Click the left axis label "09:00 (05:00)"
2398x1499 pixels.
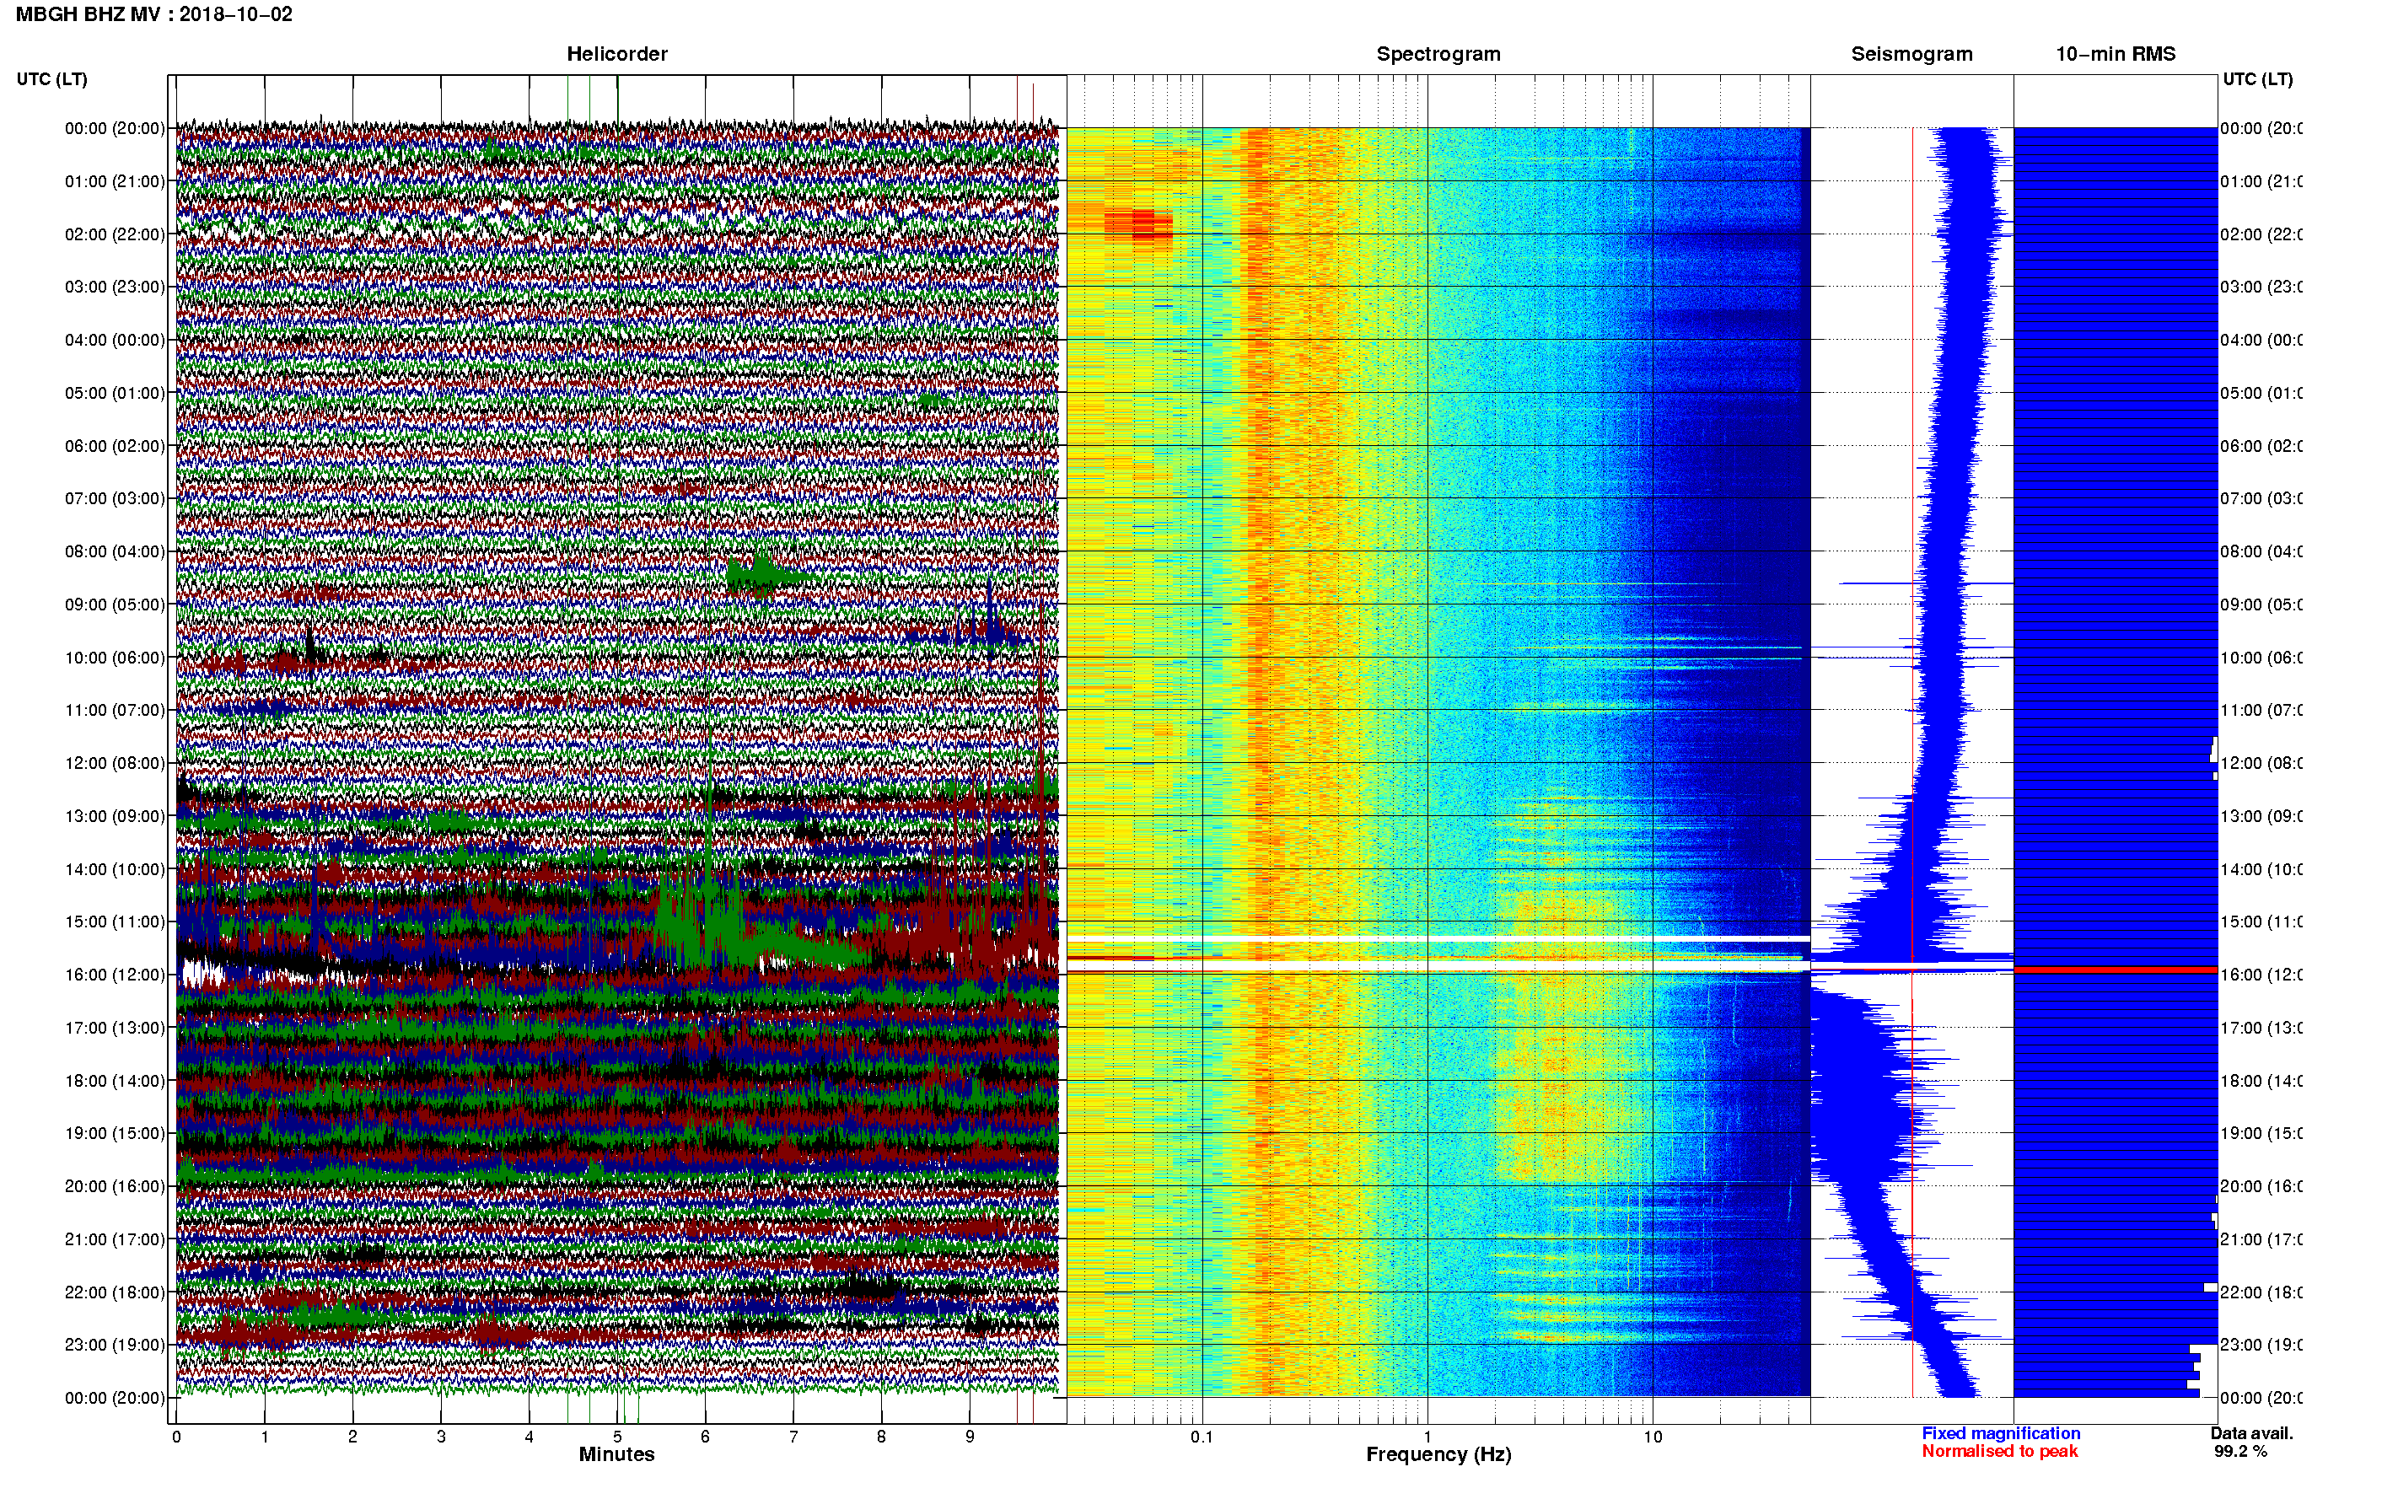coord(115,604)
